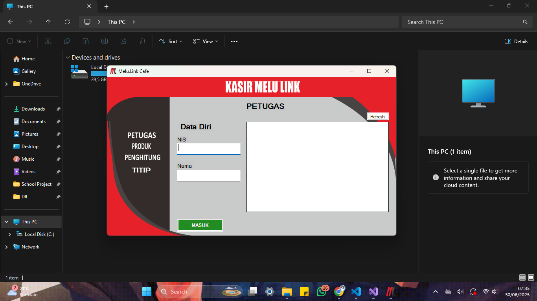Open the PRODUK menu in sidebar
The image size is (537, 301).
coord(142,147)
